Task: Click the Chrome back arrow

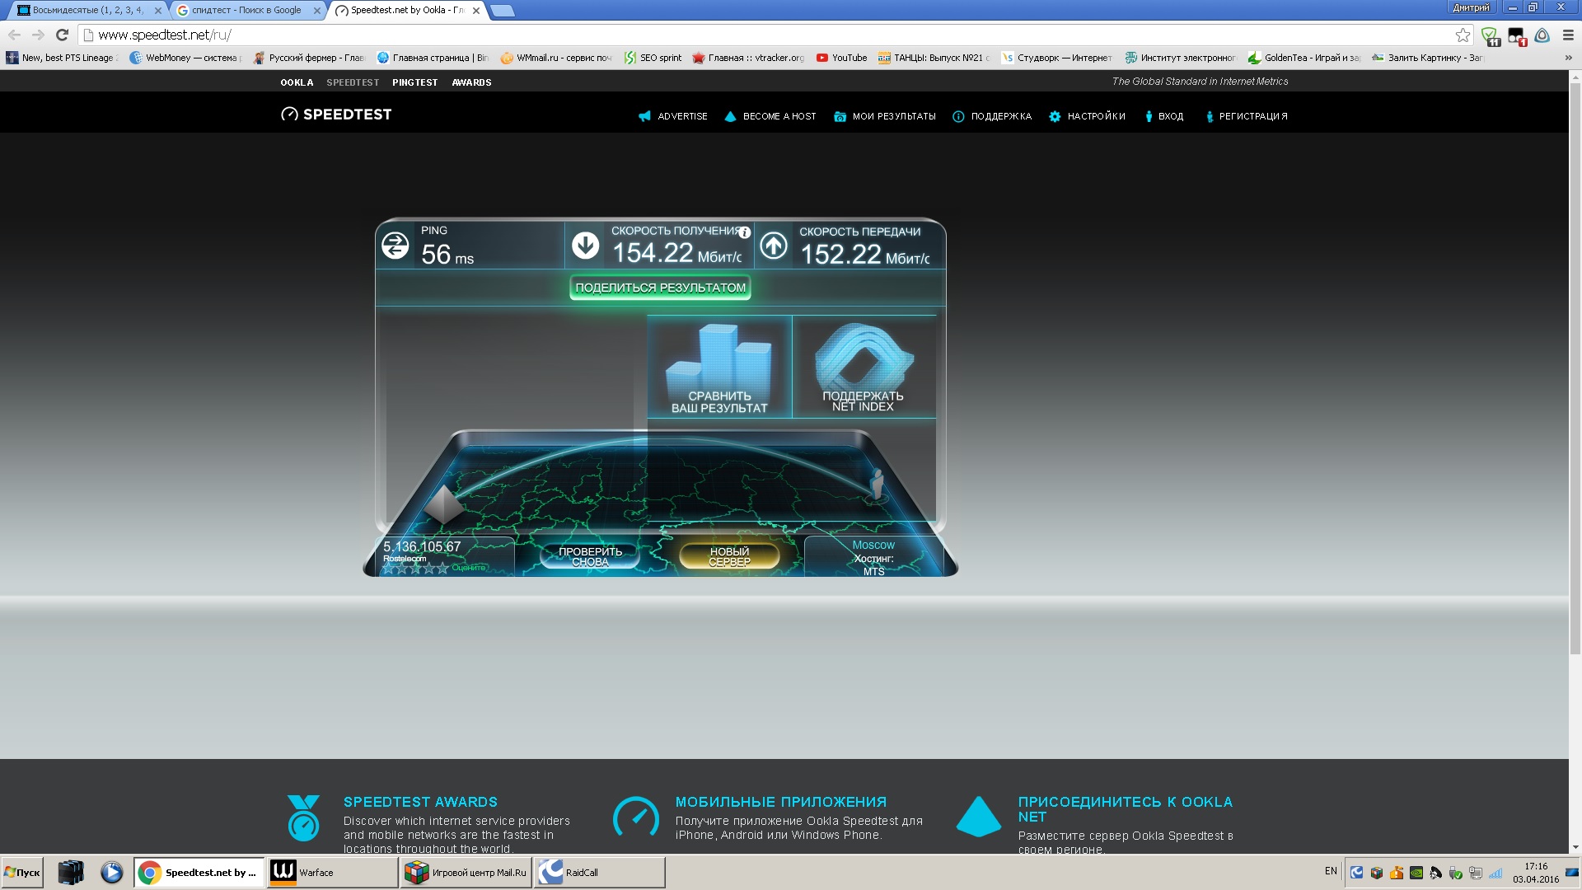Action: [14, 35]
